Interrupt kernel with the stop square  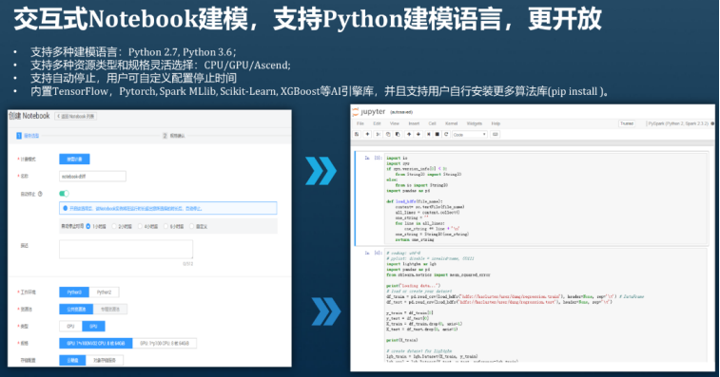438,135
